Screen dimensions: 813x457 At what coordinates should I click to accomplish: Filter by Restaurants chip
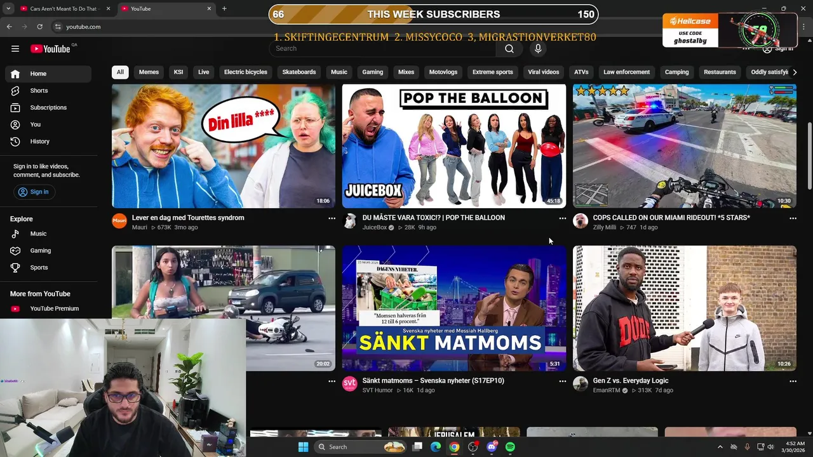720,72
